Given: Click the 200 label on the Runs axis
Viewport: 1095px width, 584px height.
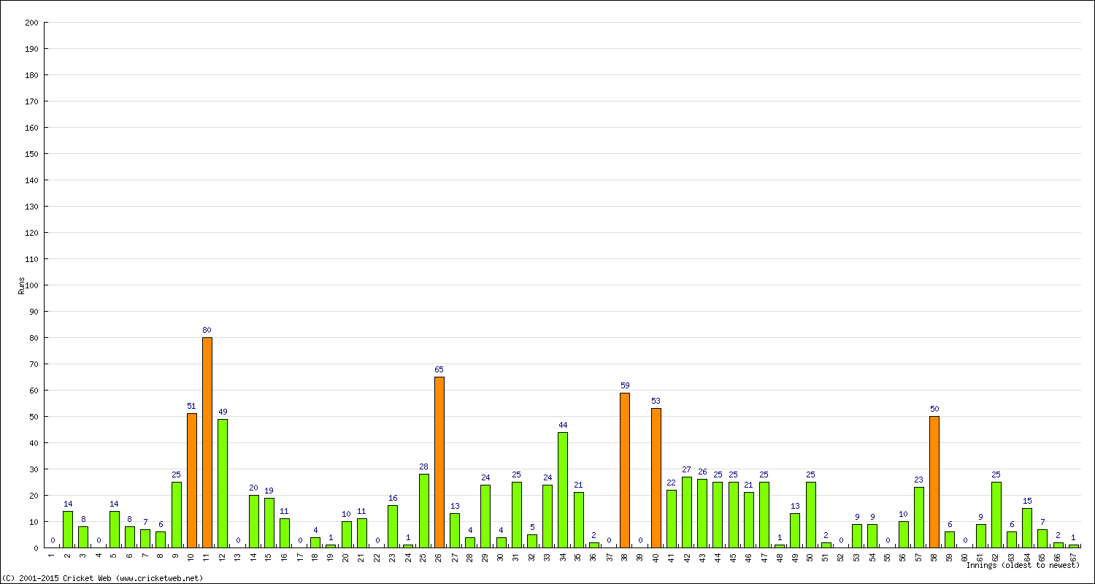Looking at the screenshot, I should click(x=31, y=23).
